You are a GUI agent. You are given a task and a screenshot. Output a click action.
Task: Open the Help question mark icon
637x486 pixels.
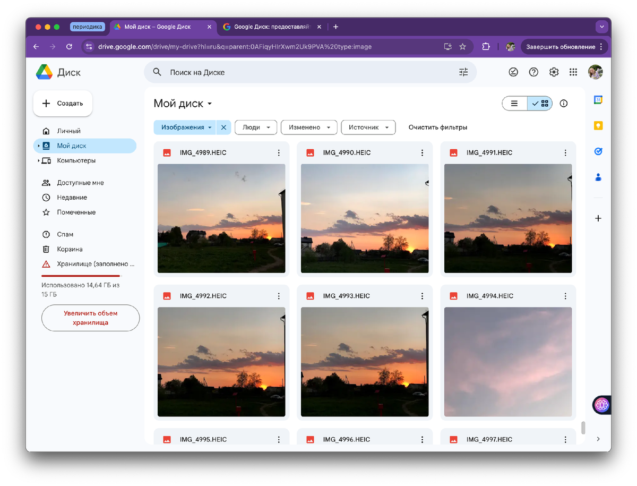click(533, 72)
